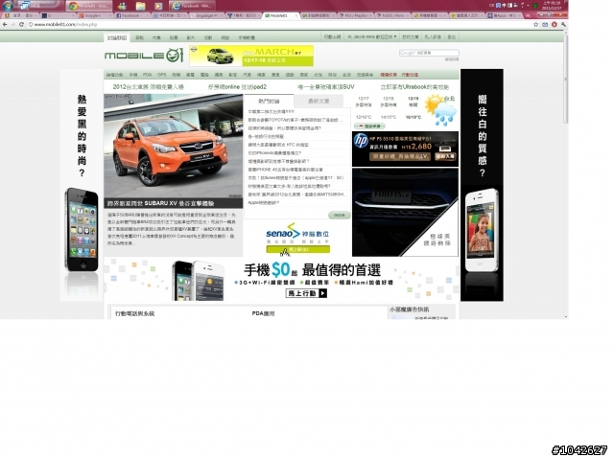Open the new tab button after last tab

click(x=528, y=15)
